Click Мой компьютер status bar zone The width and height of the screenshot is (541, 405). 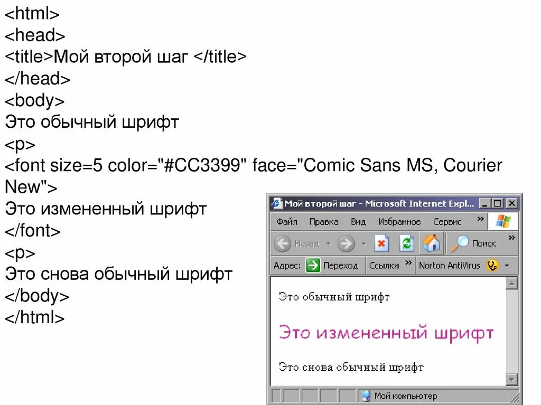(399, 396)
